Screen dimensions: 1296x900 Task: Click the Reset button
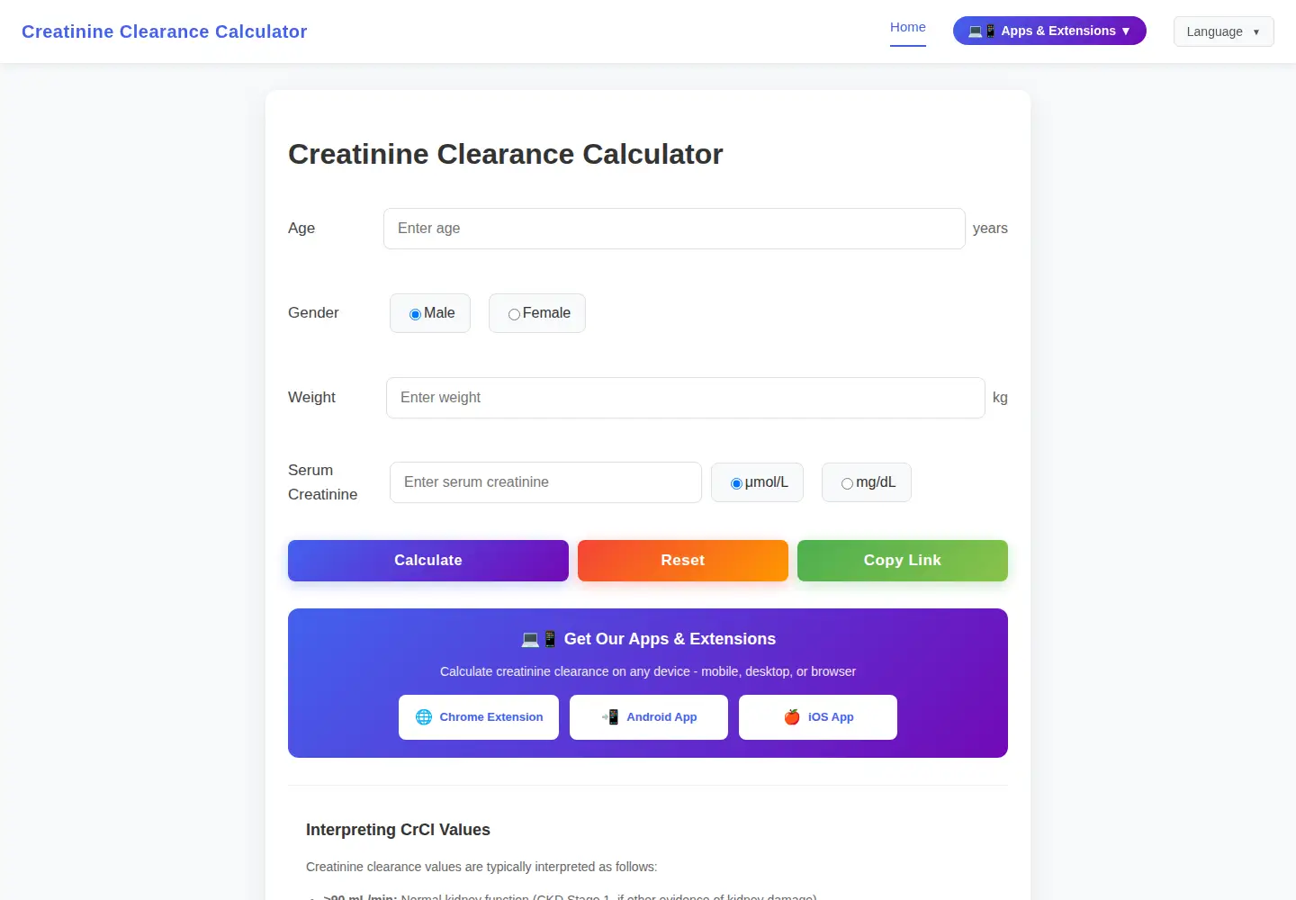click(x=683, y=561)
